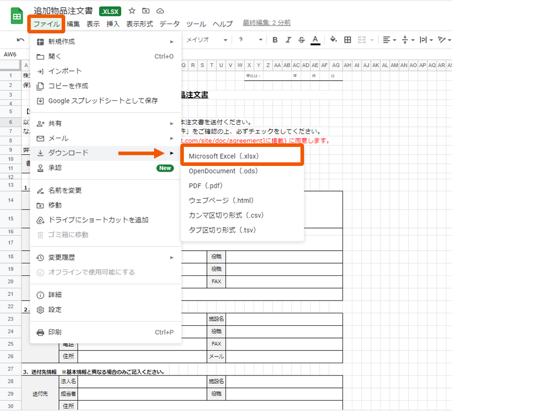The image size is (548, 411).
Task: Toggle bold formatting
Action: tap(275, 40)
